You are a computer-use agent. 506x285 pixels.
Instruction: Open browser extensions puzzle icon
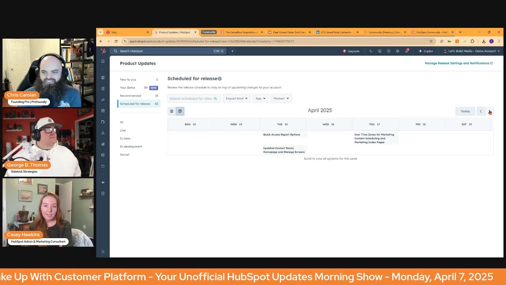tap(472, 41)
